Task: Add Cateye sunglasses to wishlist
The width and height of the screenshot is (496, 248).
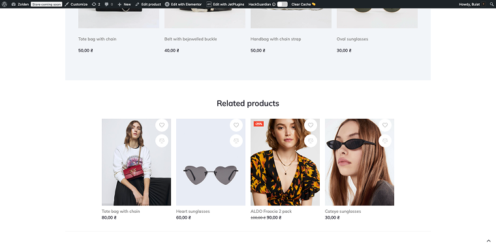Action: 385,125
